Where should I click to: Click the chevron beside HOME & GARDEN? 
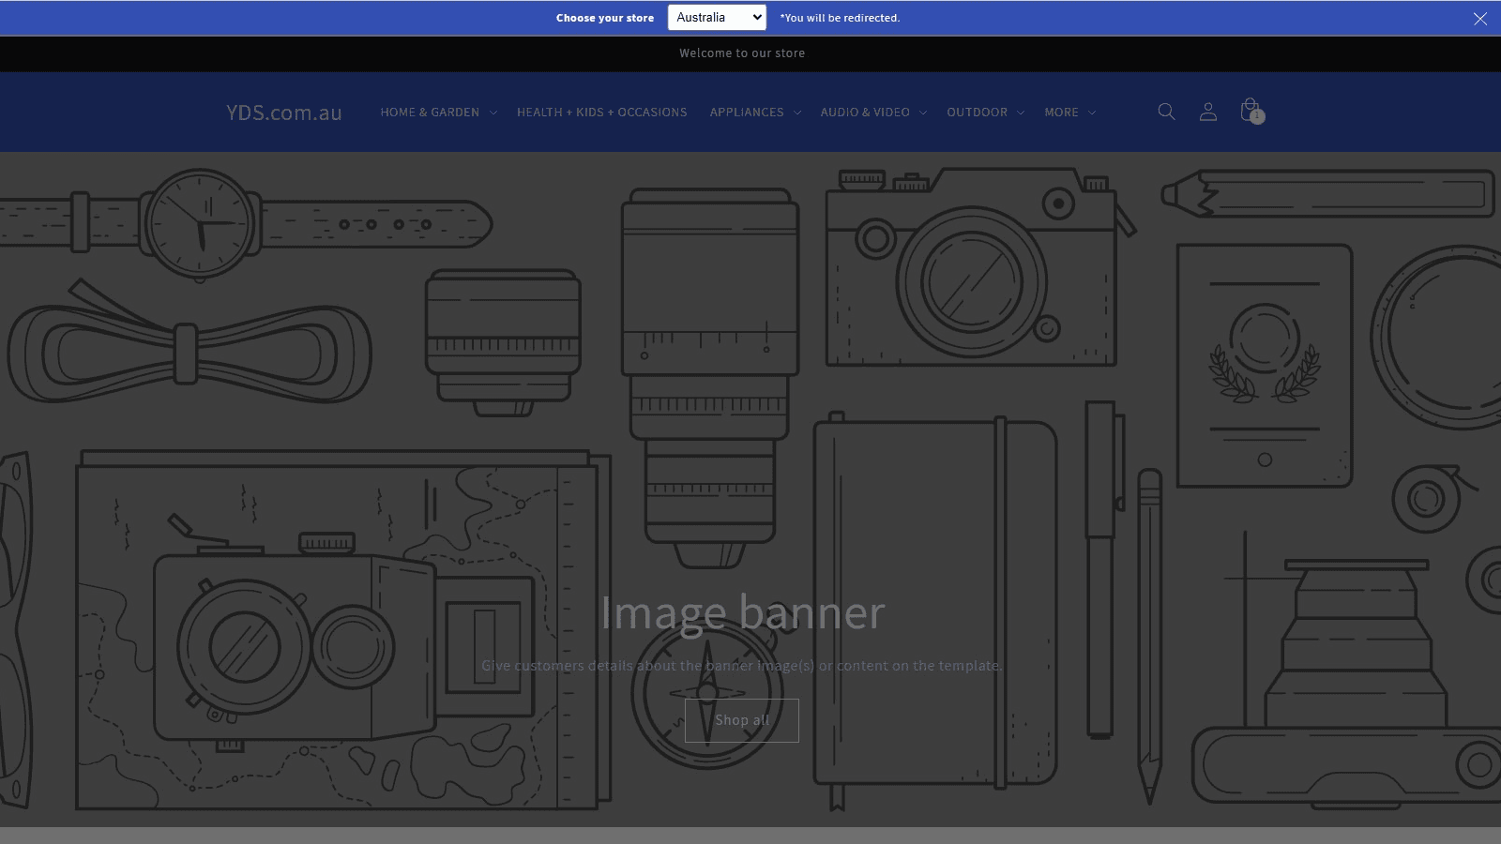(x=493, y=113)
